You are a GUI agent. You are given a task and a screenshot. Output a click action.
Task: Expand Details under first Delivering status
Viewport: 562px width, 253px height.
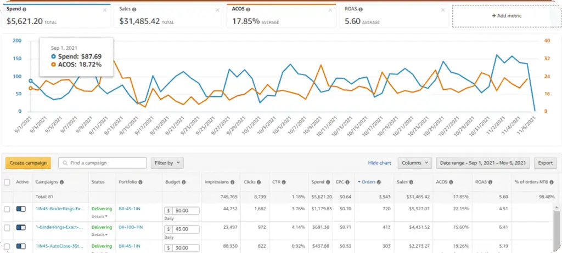(99, 216)
